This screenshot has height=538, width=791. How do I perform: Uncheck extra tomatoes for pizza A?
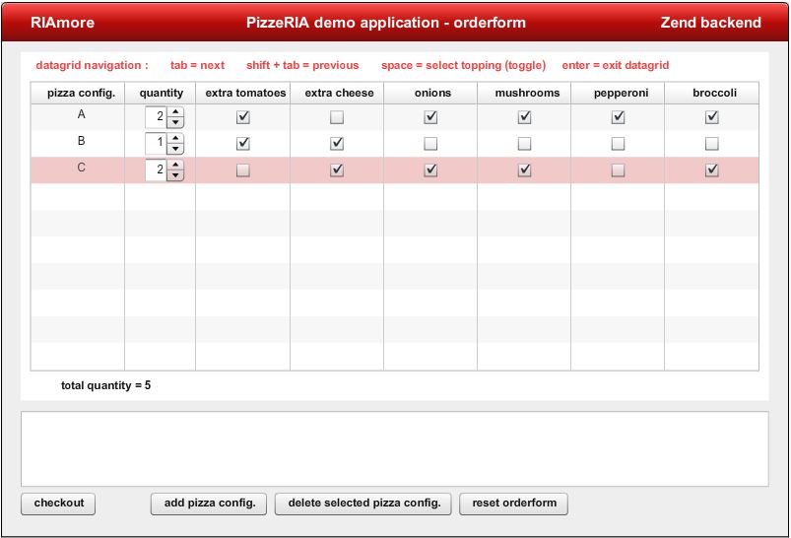[x=243, y=117]
